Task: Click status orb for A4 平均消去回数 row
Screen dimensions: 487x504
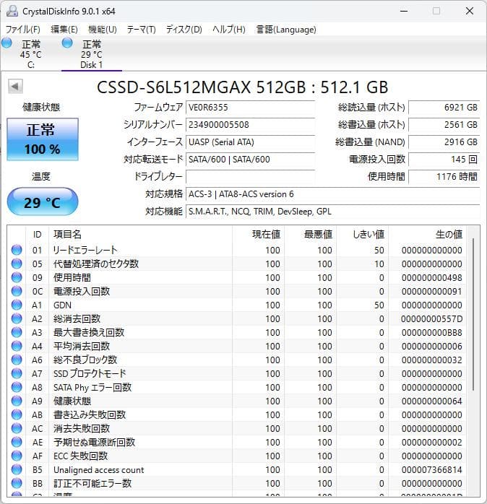Action: pyautogui.click(x=17, y=346)
